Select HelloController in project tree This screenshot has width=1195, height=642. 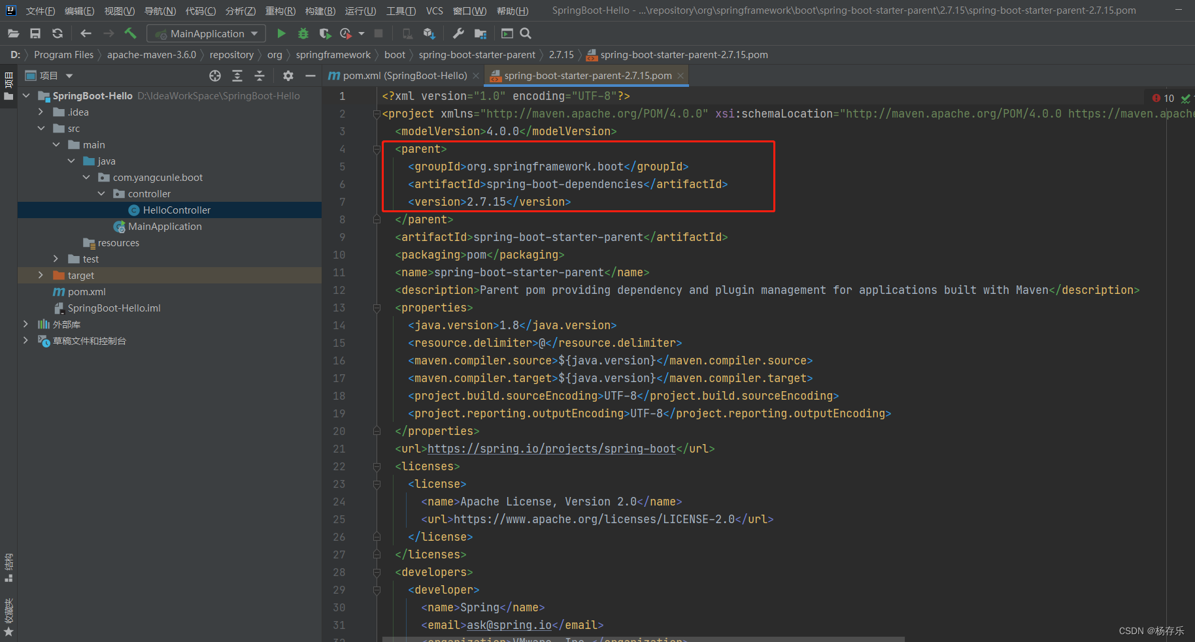point(170,210)
